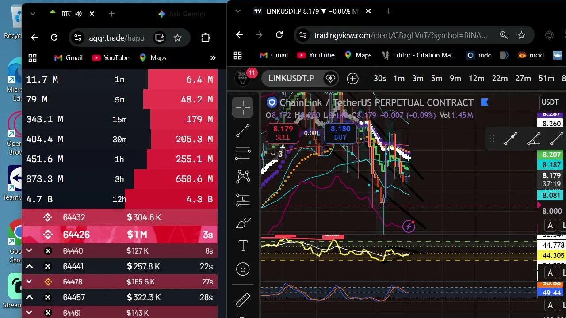
Task: Open Gmail bookmark in TradingView window
Action: 273,55
